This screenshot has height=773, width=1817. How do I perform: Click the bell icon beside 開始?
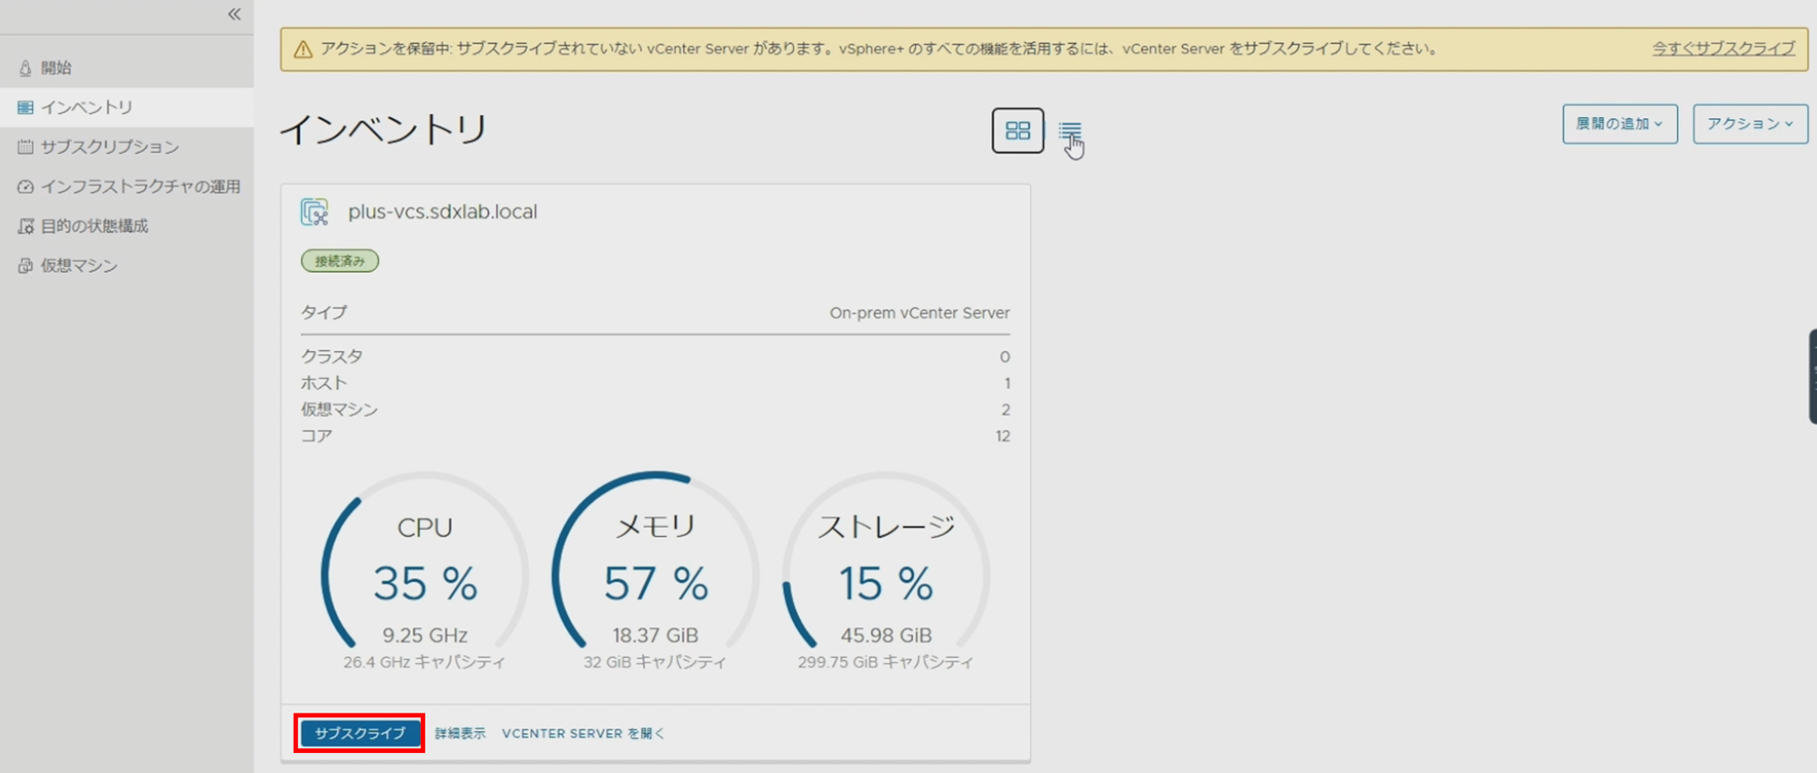point(25,68)
